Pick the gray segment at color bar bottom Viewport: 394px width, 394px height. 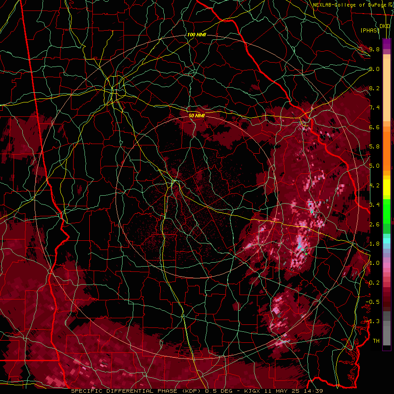[387, 335]
